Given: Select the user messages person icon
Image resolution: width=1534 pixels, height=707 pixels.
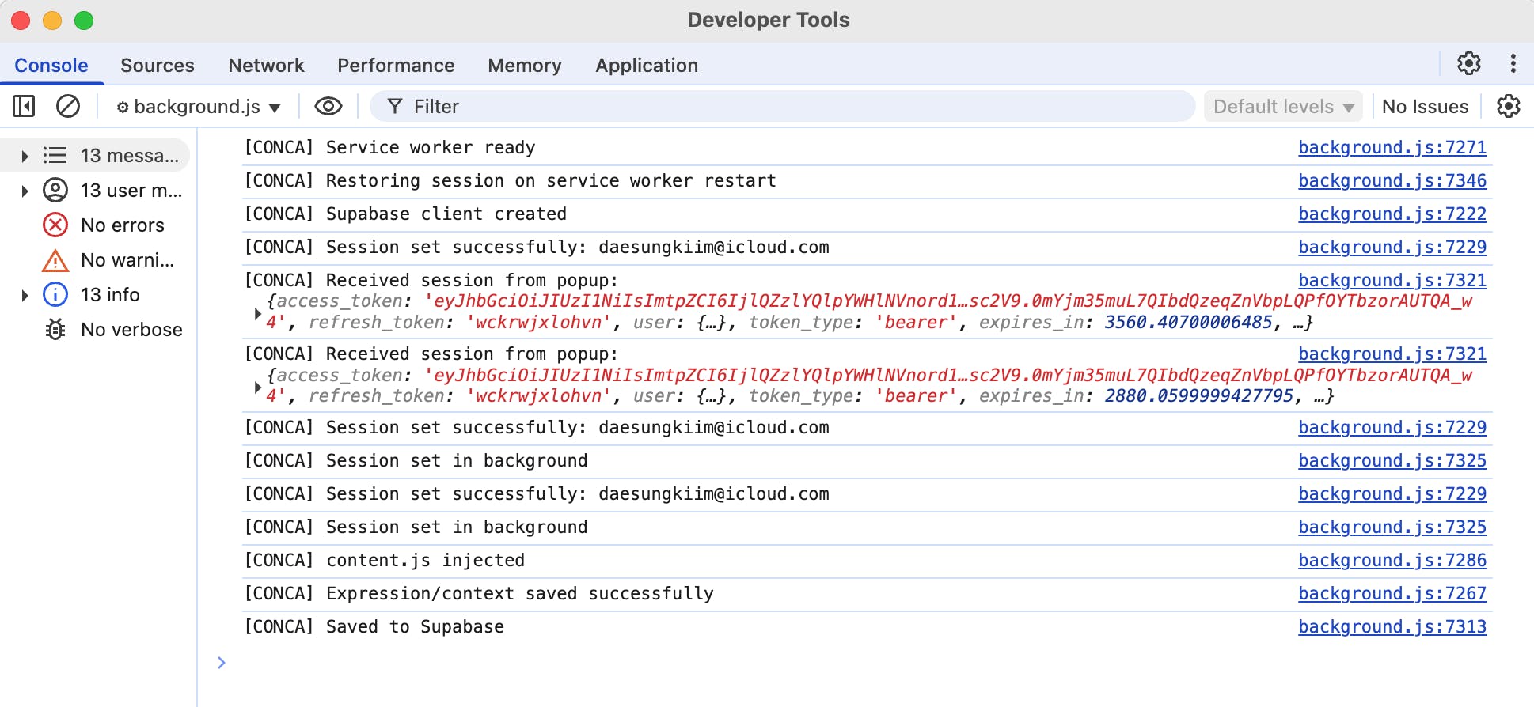Looking at the screenshot, I should pyautogui.click(x=55, y=190).
